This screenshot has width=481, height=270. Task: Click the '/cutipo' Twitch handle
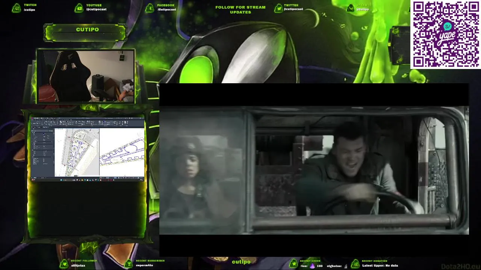pyautogui.click(x=29, y=10)
